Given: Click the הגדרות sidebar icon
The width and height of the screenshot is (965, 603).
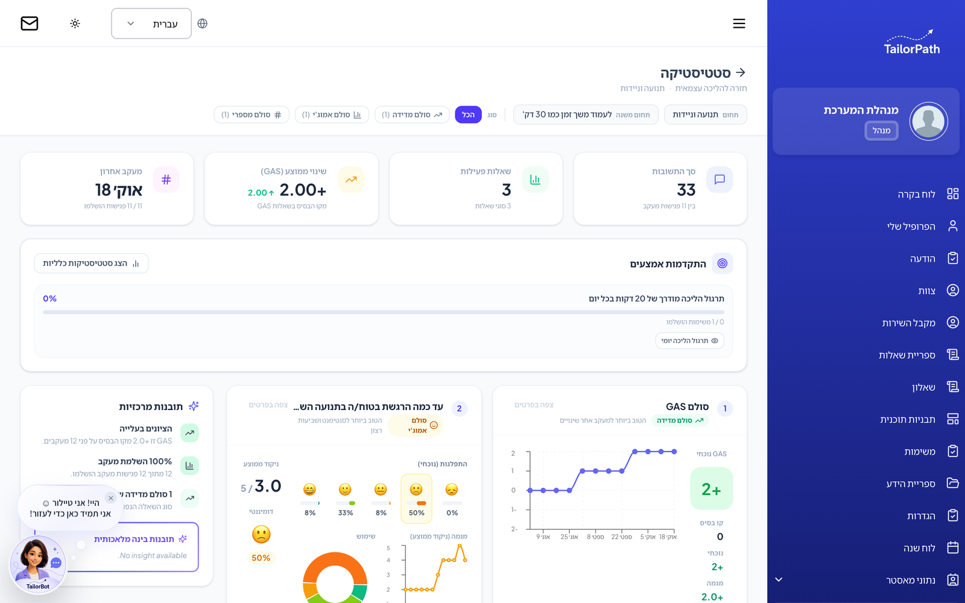Looking at the screenshot, I should coord(953,516).
